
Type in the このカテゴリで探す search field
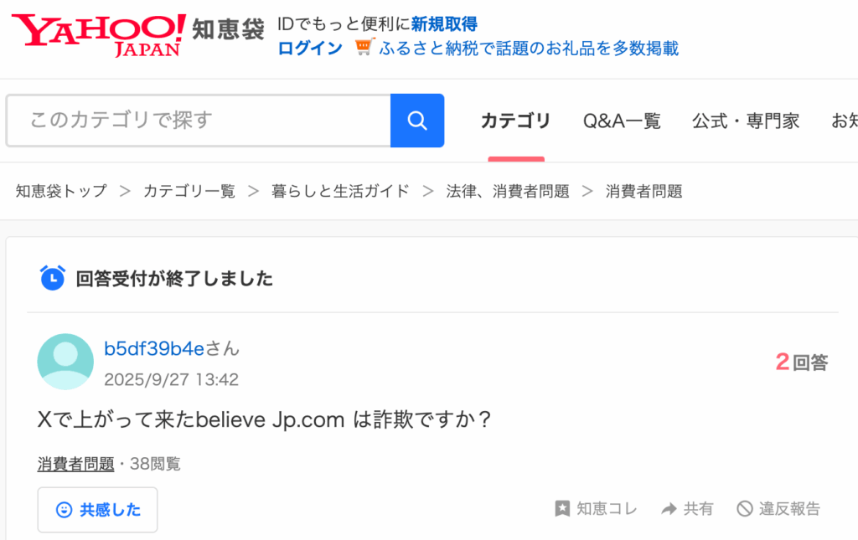(199, 121)
